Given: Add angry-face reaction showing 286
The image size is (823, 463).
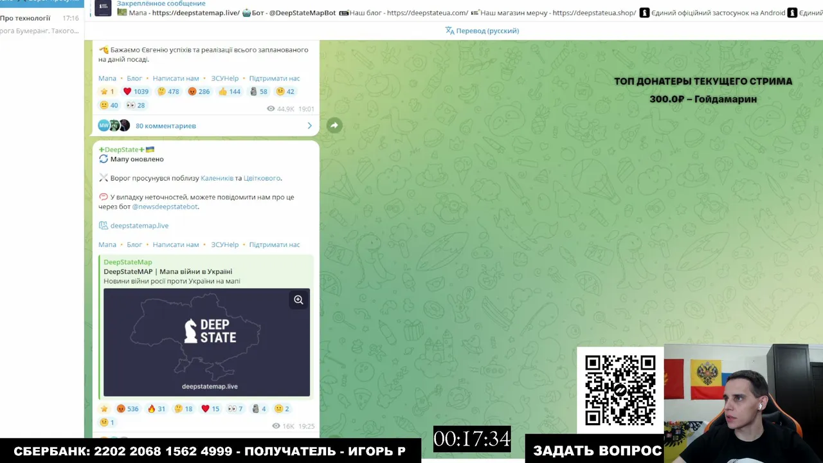Looking at the screenshot, I should [199, 91].
